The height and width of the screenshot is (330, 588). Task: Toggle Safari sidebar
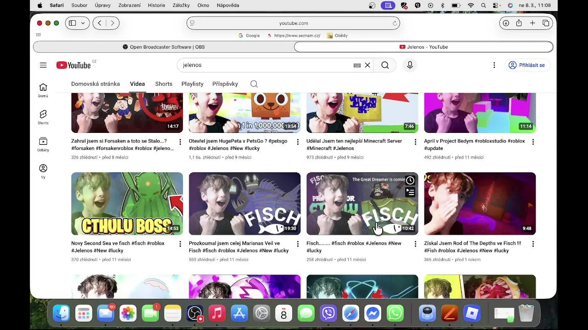coord(73,23)
